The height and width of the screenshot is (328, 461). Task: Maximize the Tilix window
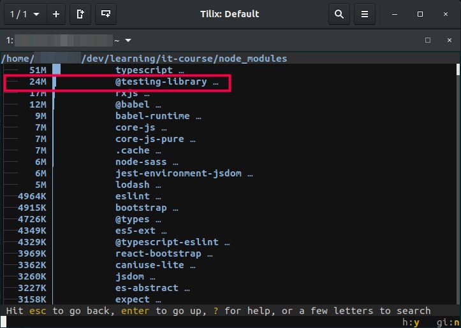420,14
